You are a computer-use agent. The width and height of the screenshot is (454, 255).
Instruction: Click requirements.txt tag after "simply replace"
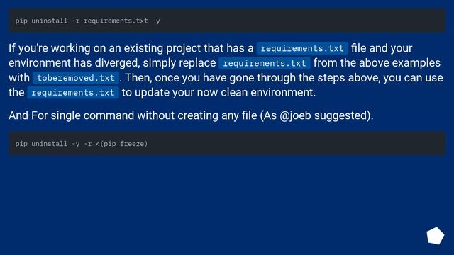[265, 63]
